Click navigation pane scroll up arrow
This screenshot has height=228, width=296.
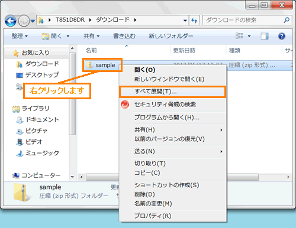(x=72, y=48)
